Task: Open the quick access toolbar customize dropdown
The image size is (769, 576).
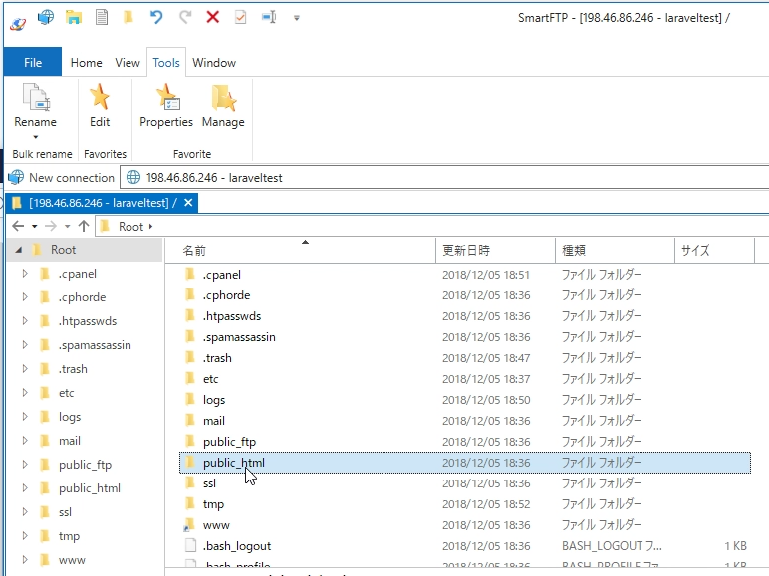Action: [296, 18]
